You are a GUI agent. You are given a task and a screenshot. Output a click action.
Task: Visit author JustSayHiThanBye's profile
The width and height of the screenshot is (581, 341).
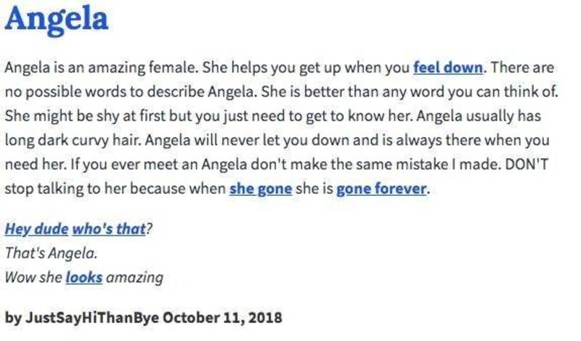pyautogui.click(x=92, y=318)
